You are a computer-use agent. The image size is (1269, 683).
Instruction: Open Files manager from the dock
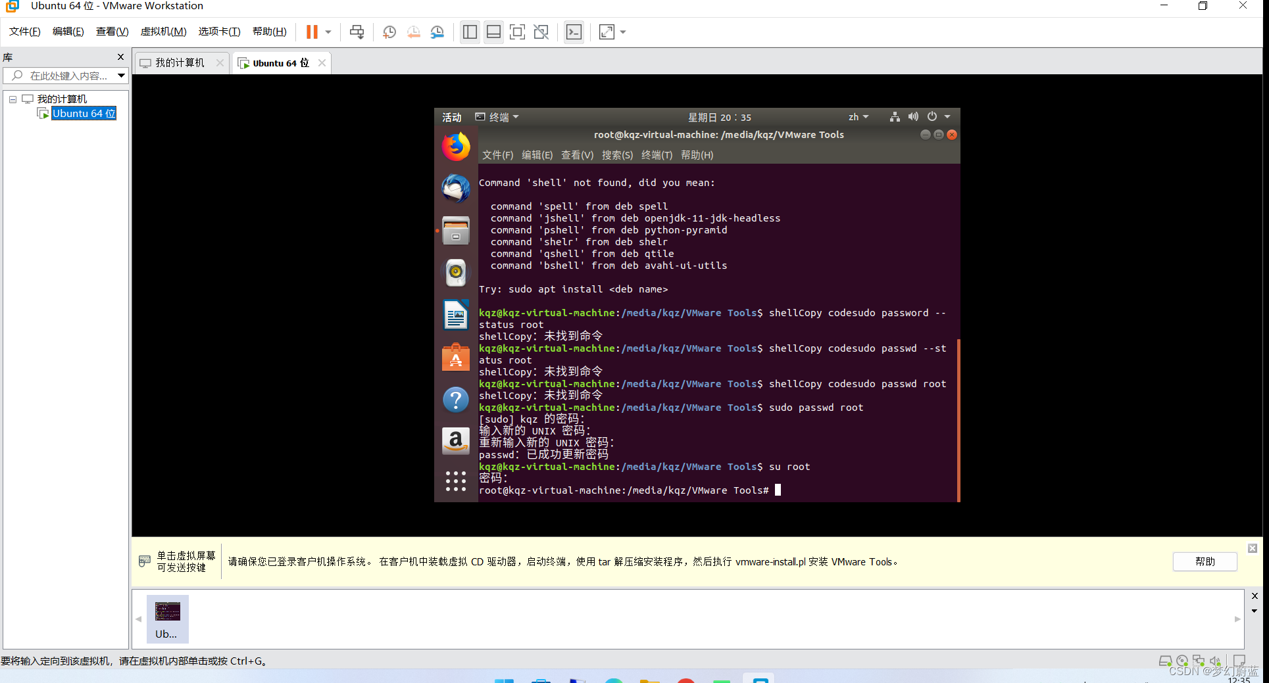tap(455, 231)
